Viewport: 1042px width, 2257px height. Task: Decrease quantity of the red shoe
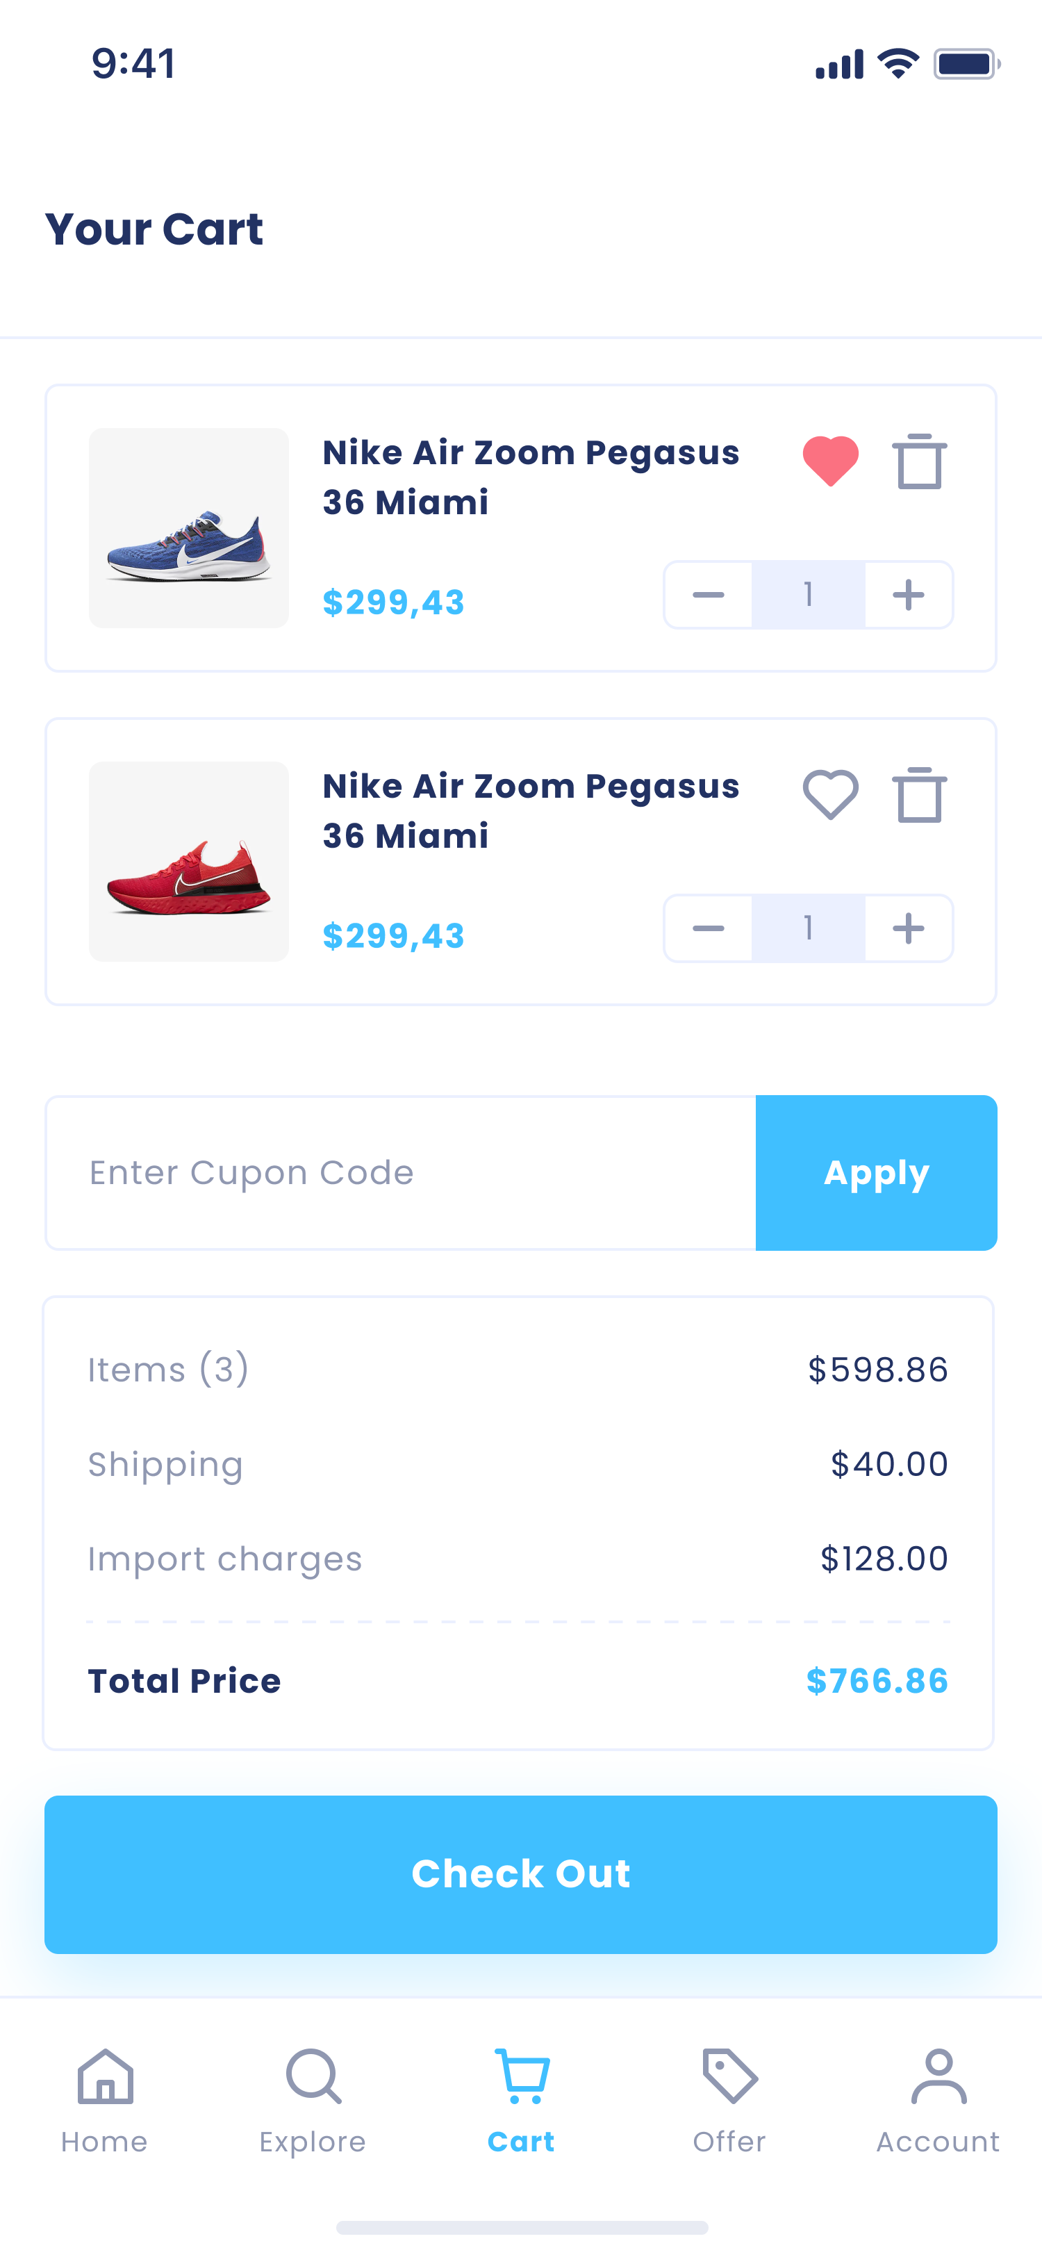tap(707, 928)
